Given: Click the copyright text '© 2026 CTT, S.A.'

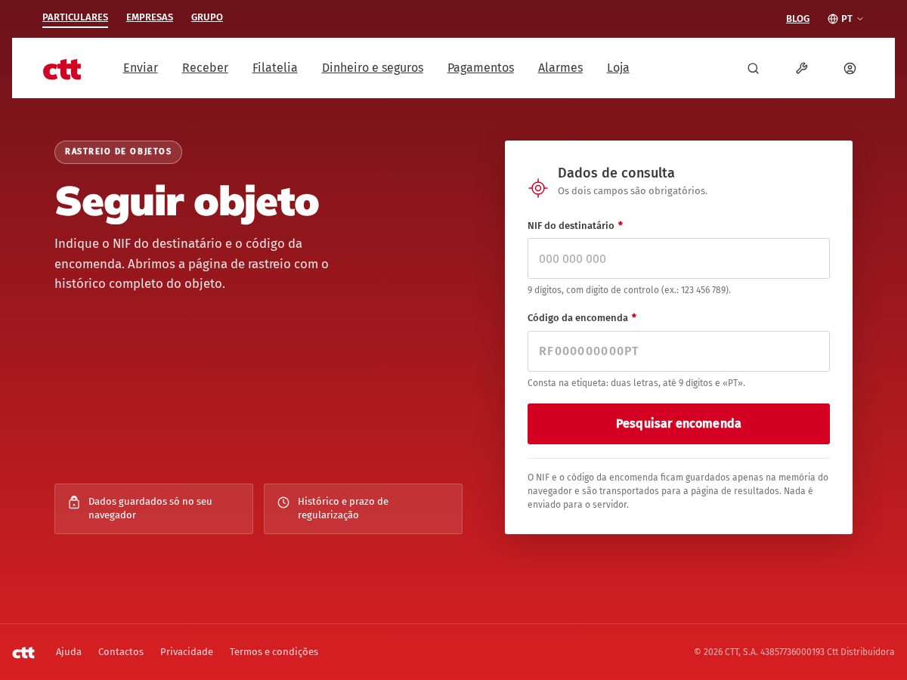Looking at the screenshot, I should tap(794, 652).
